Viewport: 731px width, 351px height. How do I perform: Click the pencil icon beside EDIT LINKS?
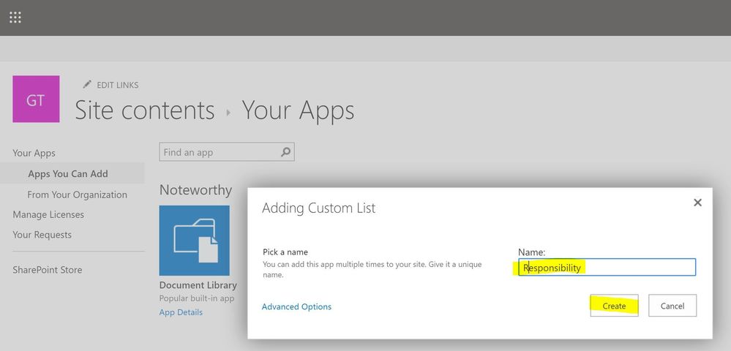point(87,84)
